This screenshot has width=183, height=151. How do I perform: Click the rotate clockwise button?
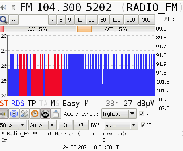(x=66, y=125)
